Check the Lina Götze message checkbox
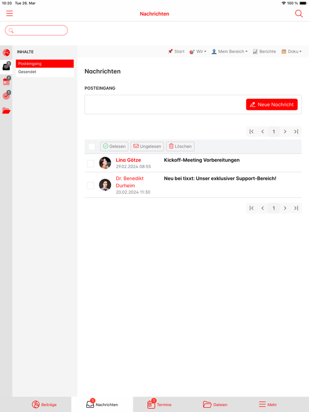This screenshot has height=412, width=309. pos(91,164)
